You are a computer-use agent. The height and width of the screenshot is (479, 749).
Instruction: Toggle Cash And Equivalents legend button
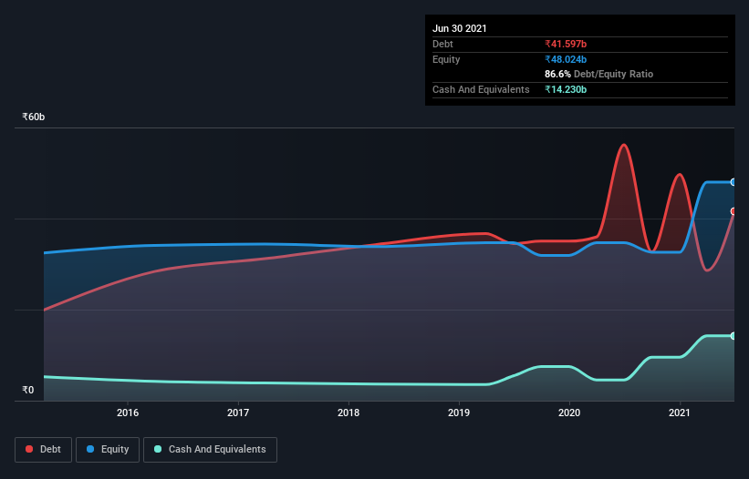210,450
